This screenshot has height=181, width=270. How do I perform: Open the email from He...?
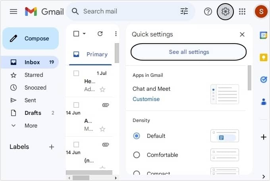pos(90,82)
